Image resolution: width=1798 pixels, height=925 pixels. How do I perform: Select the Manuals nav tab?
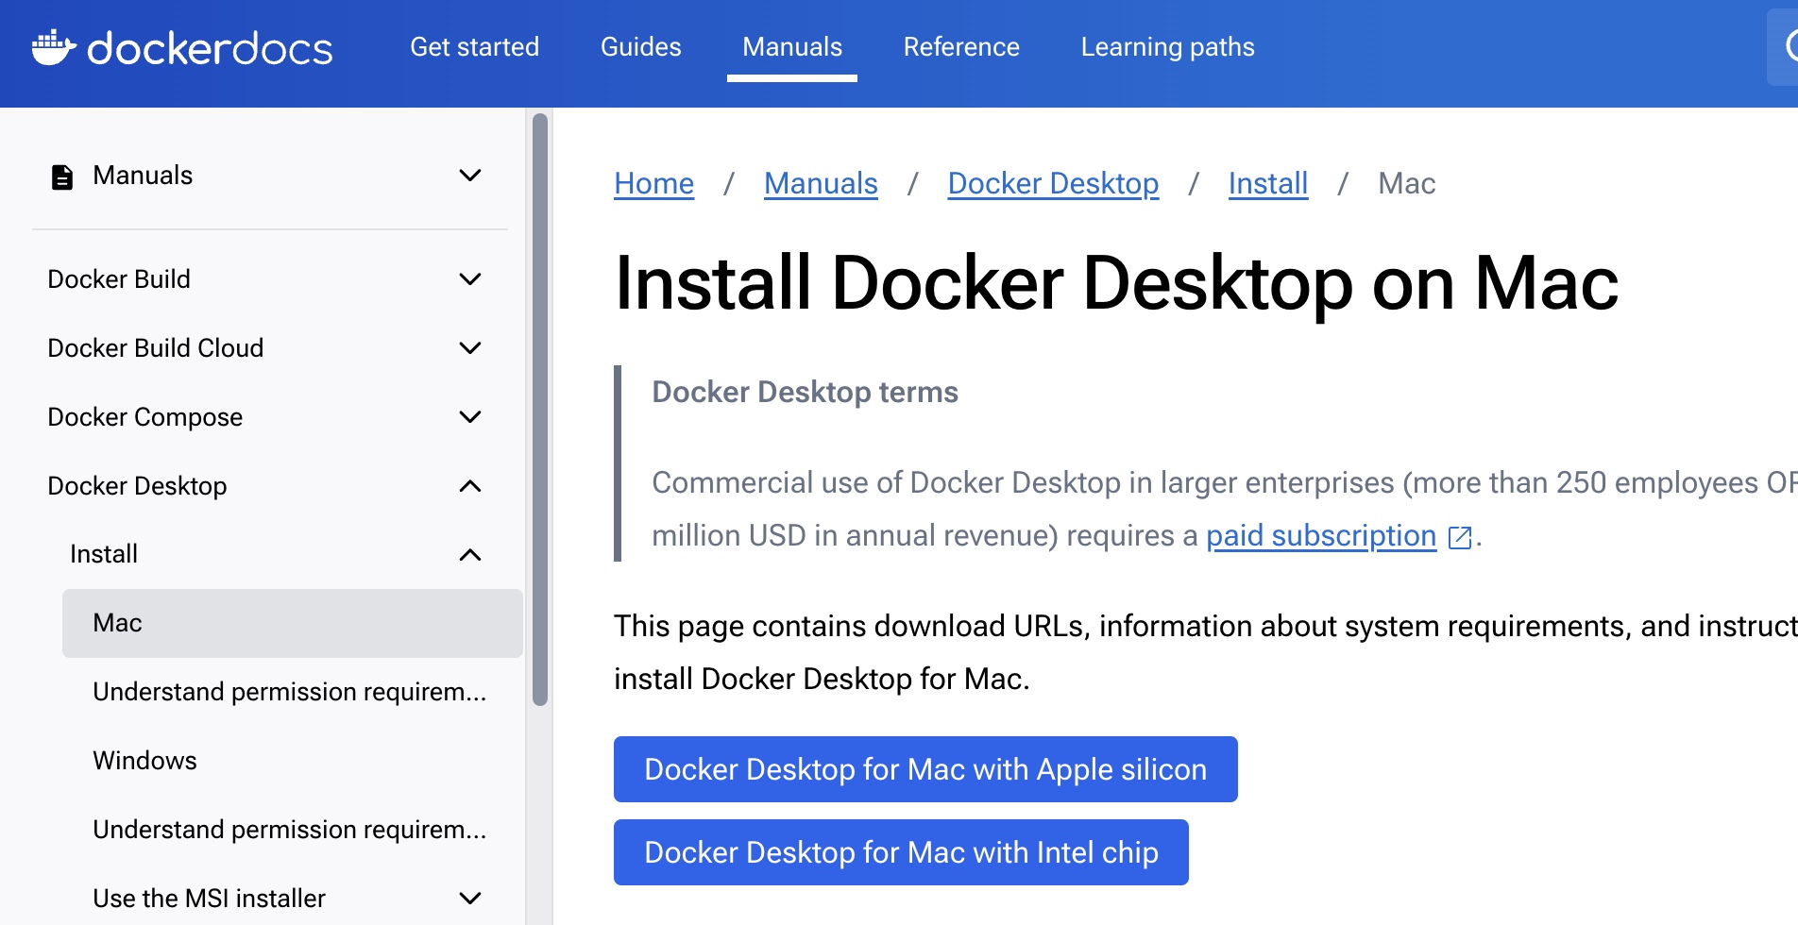tap(792, 47)
